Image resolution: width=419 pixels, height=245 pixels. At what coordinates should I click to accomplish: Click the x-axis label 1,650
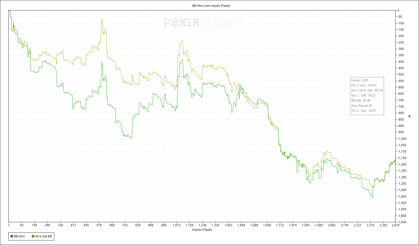tap(267, 225)
